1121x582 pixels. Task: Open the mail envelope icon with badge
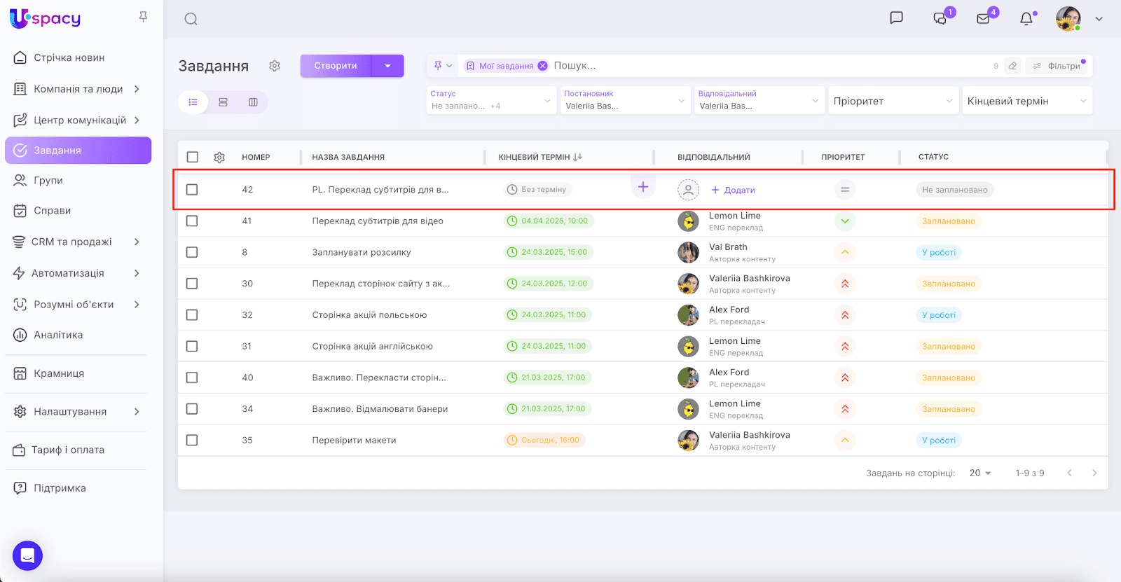pos(984,19)
